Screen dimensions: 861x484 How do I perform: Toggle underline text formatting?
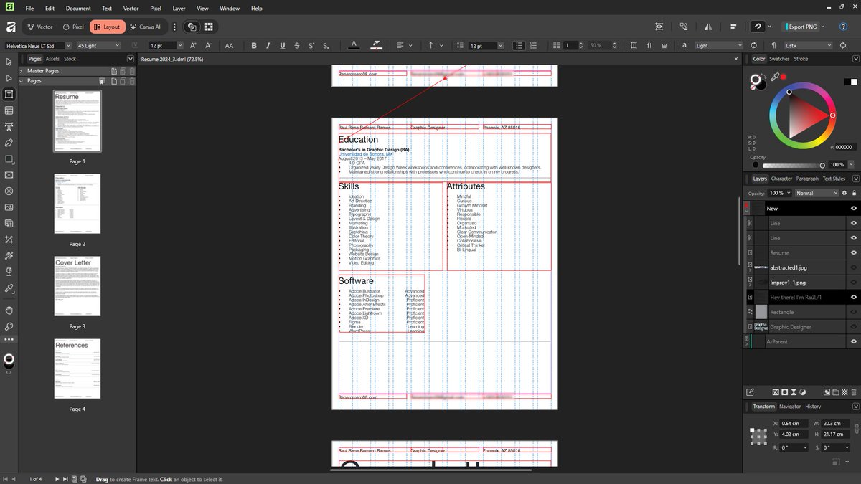coord(283,45)
